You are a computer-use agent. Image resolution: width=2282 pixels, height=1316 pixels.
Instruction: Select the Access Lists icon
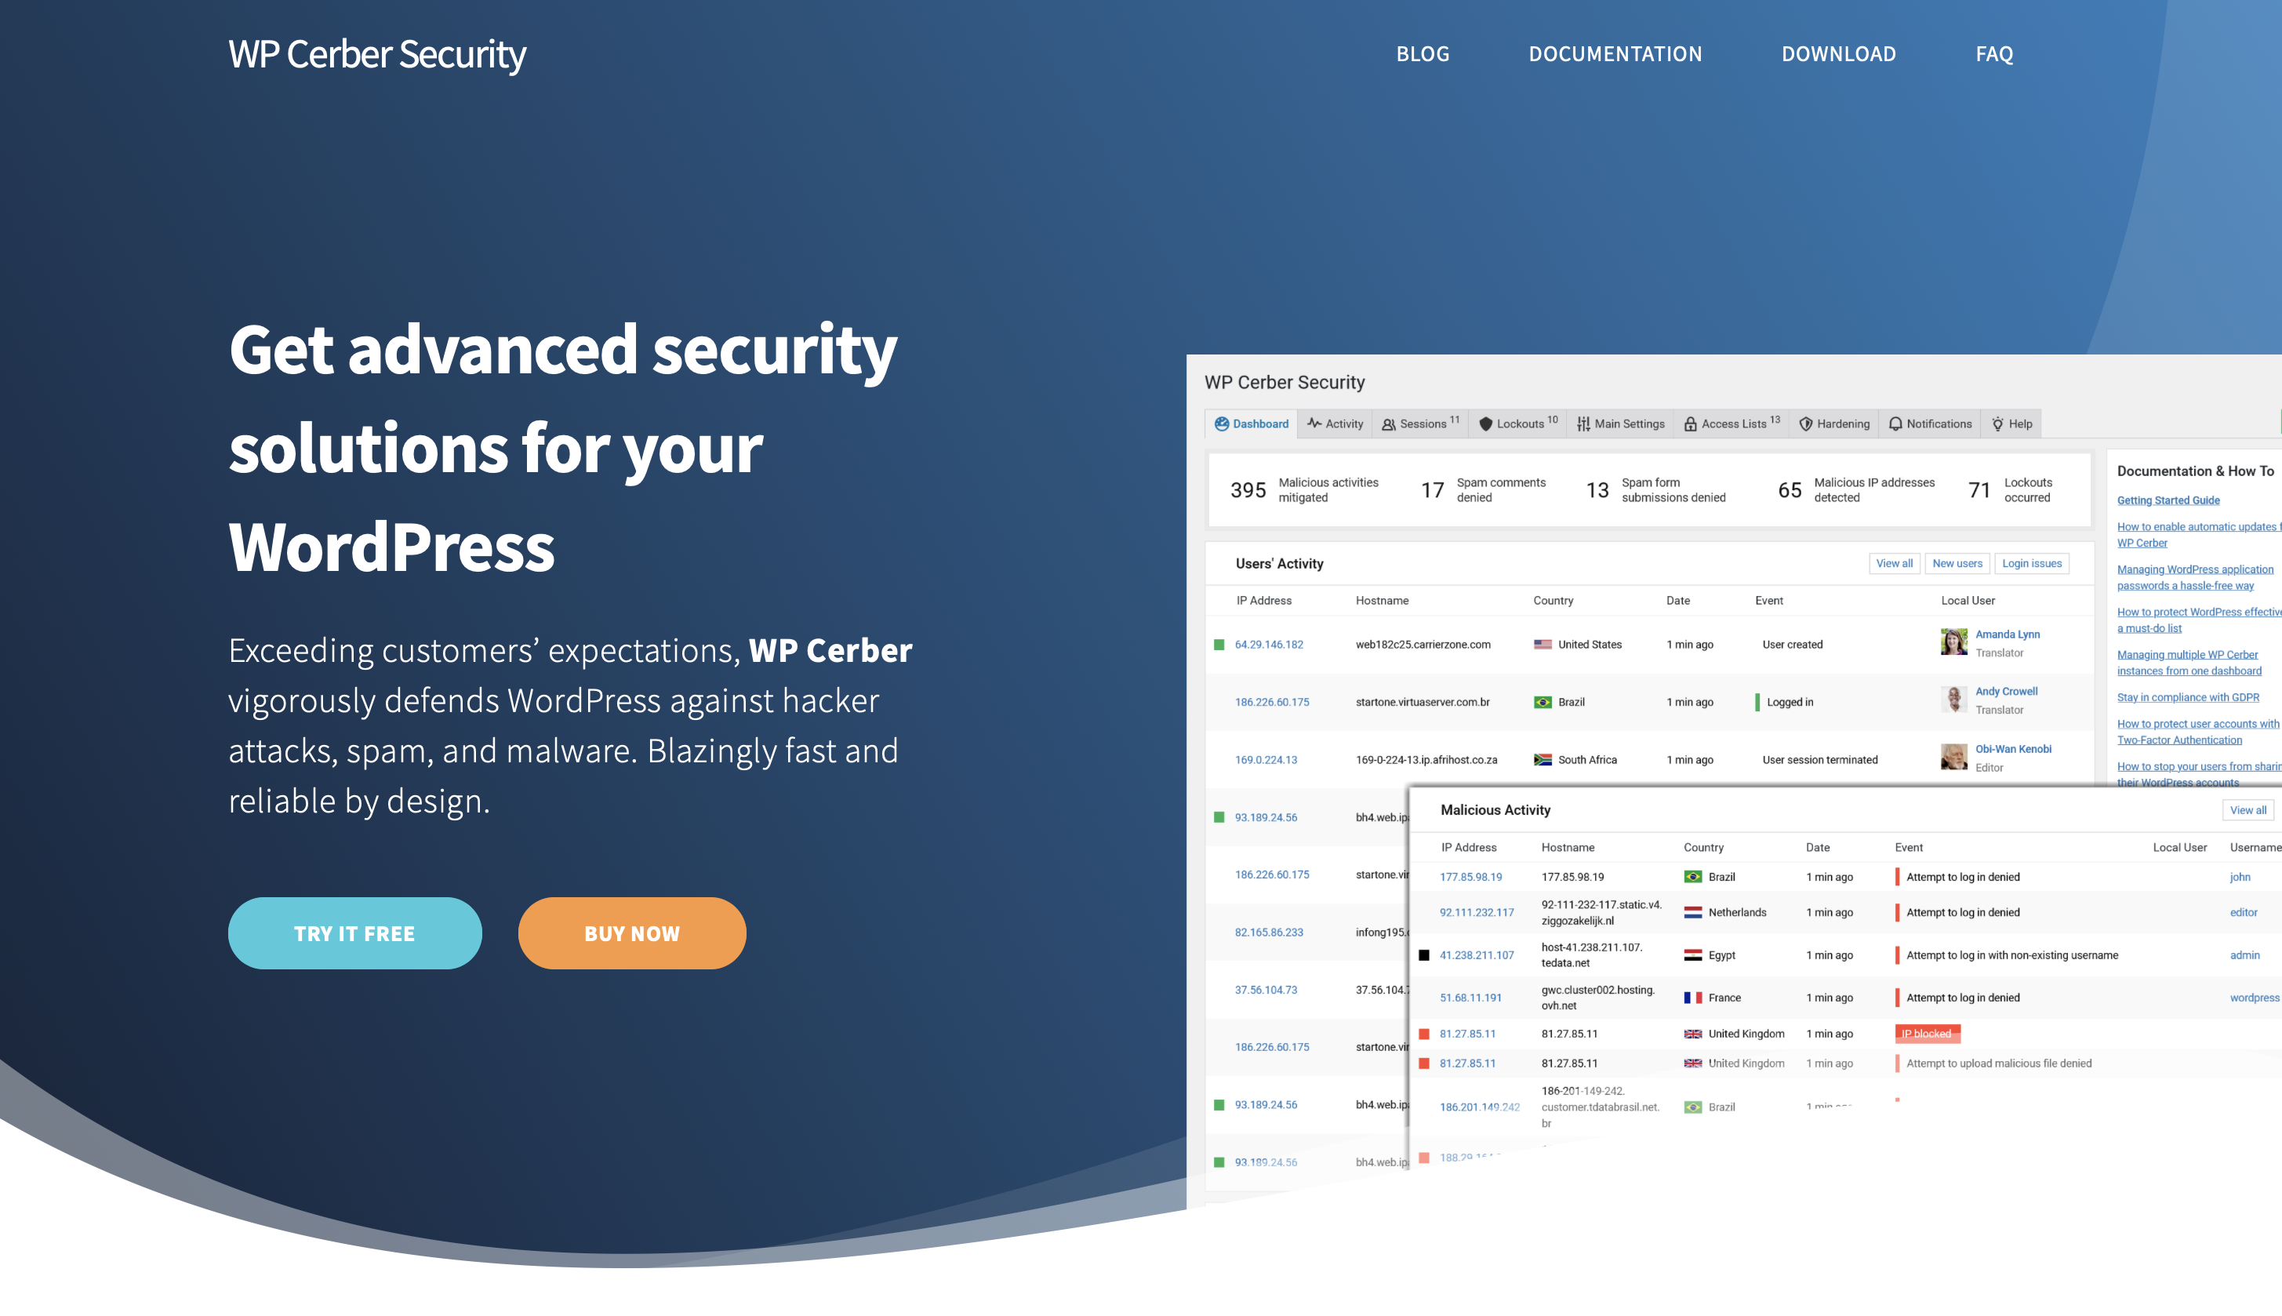[1690, 423]
